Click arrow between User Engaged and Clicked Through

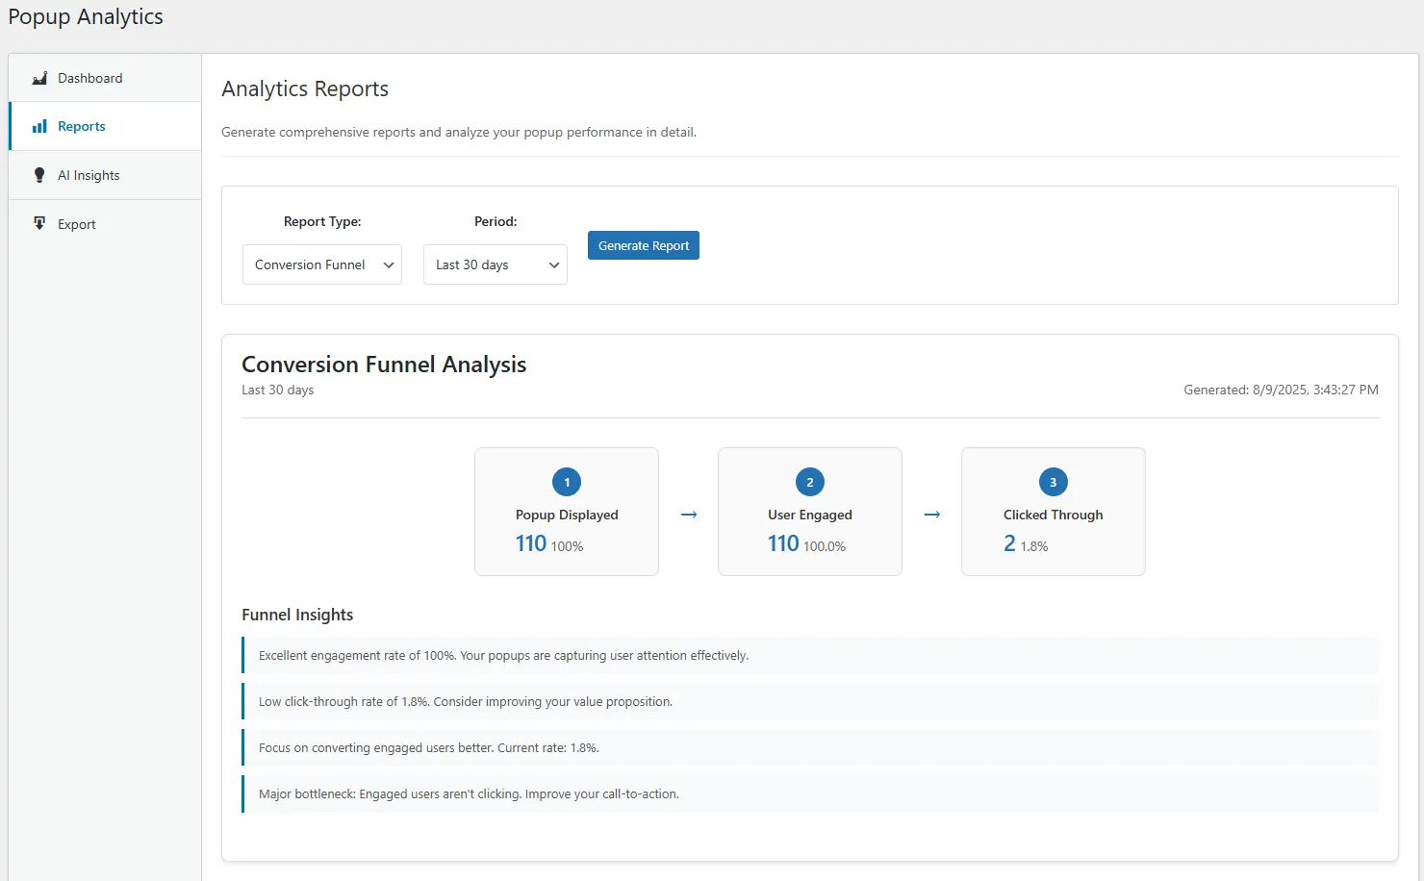click(x=931, y=515)
